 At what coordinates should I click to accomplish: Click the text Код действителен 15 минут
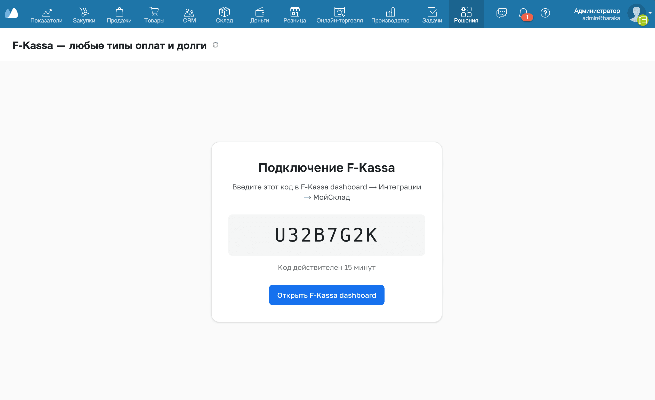pos(326,267)
